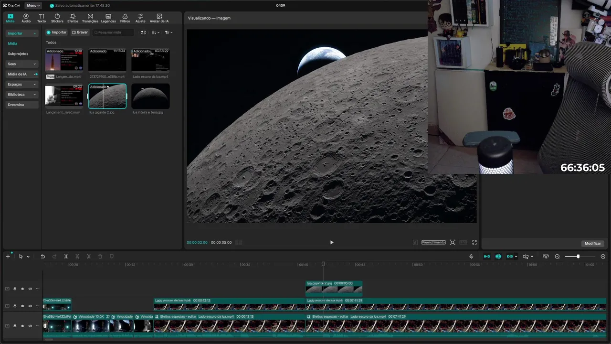Image resolution: width=611 pixels, height=344 pixels.
Task: Click the Gravar record button
Action: [80, 32]
